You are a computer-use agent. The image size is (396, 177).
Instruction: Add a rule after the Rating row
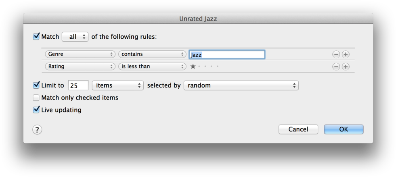click(346, 67)
